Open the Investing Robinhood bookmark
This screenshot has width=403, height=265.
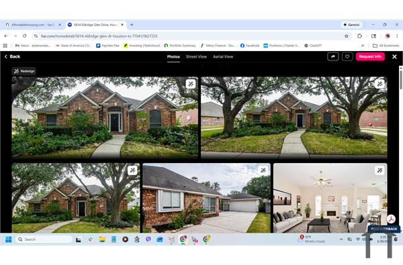pyautogui.click(x=142, y=46)
